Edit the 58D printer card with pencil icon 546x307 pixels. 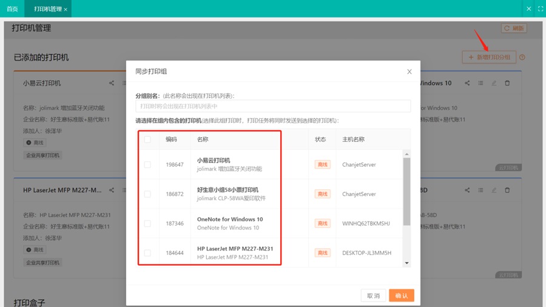[x=494, y=190]
